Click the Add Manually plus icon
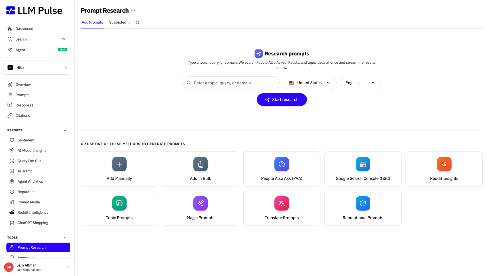 point(119,164)
